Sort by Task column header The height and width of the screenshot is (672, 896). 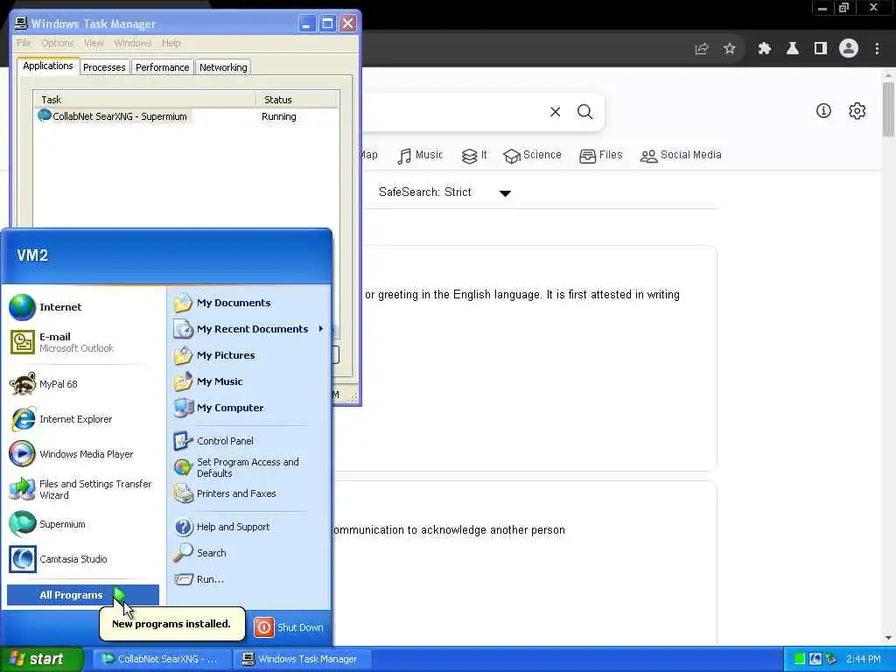tap(144, 100)
